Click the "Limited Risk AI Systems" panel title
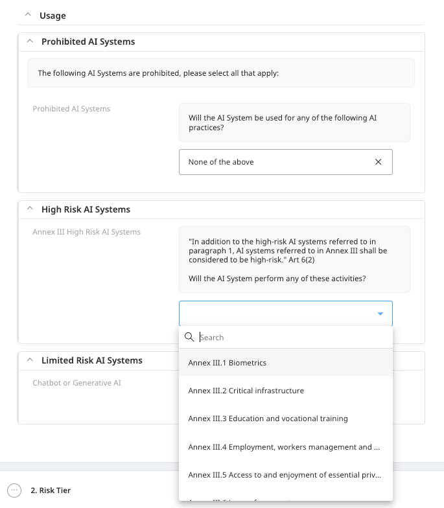 92,360
